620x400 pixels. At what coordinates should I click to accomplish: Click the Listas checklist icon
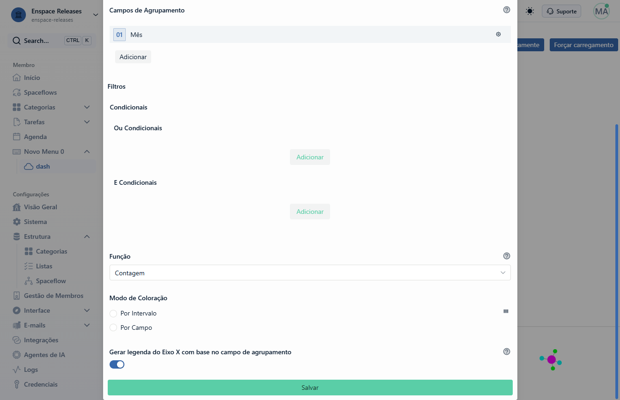[29, 266]
